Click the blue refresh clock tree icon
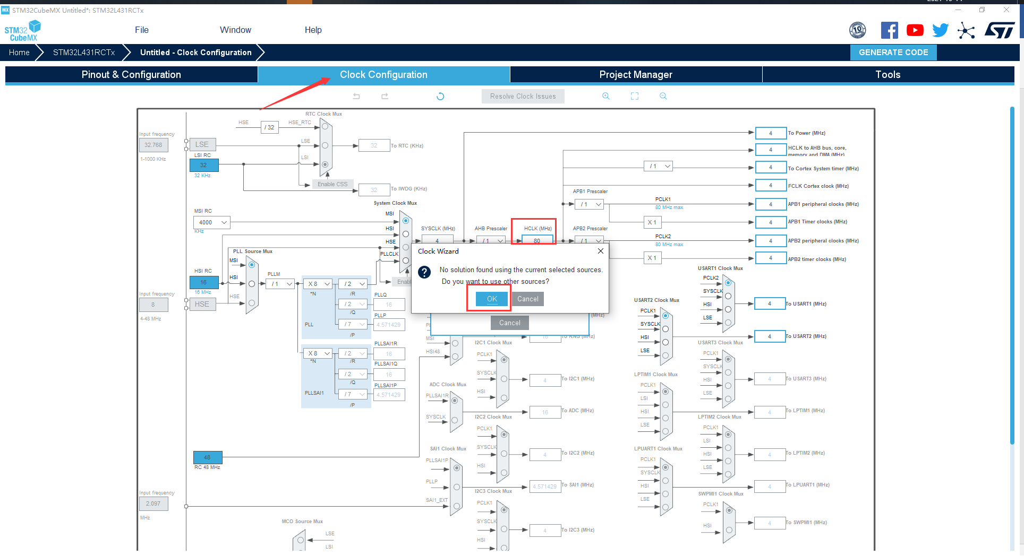The image size is (1024, 556). [x=440, y=96]
